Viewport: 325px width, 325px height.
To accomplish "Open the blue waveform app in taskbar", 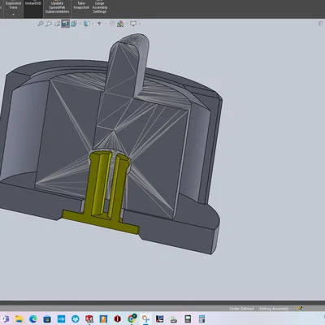I will tap(61, 318).
